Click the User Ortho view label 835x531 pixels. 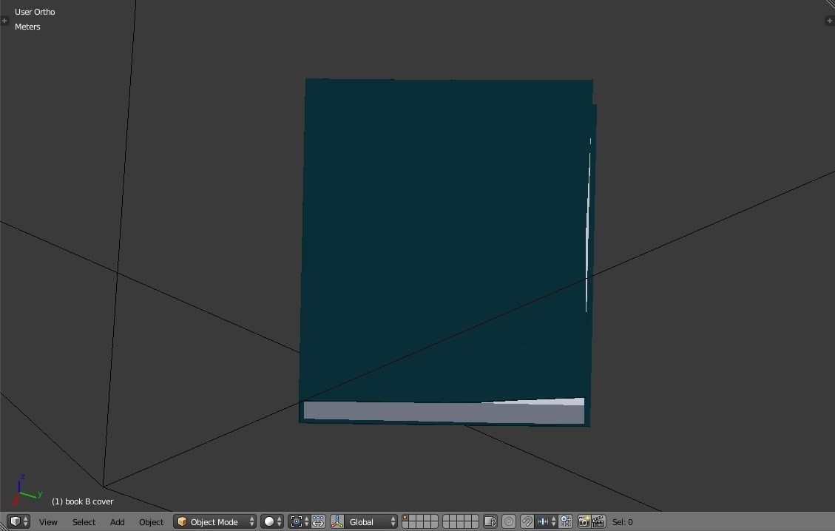[35, 12]
